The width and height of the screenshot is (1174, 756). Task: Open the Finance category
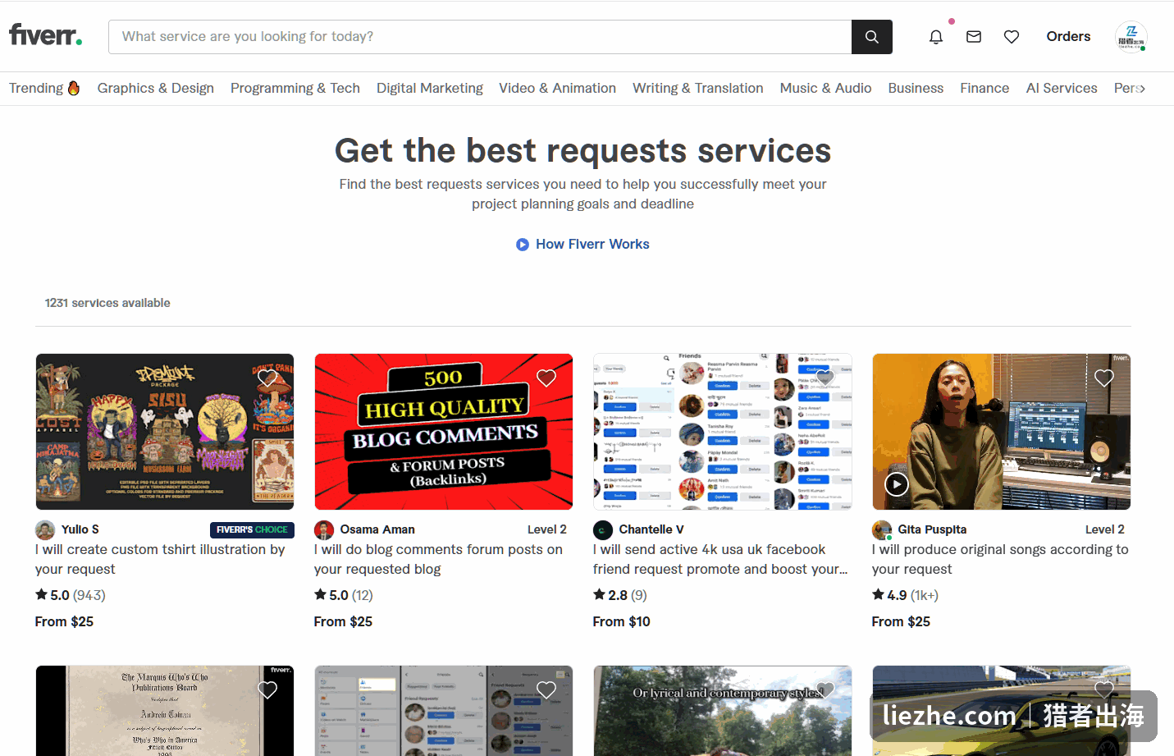coord(984,88)
